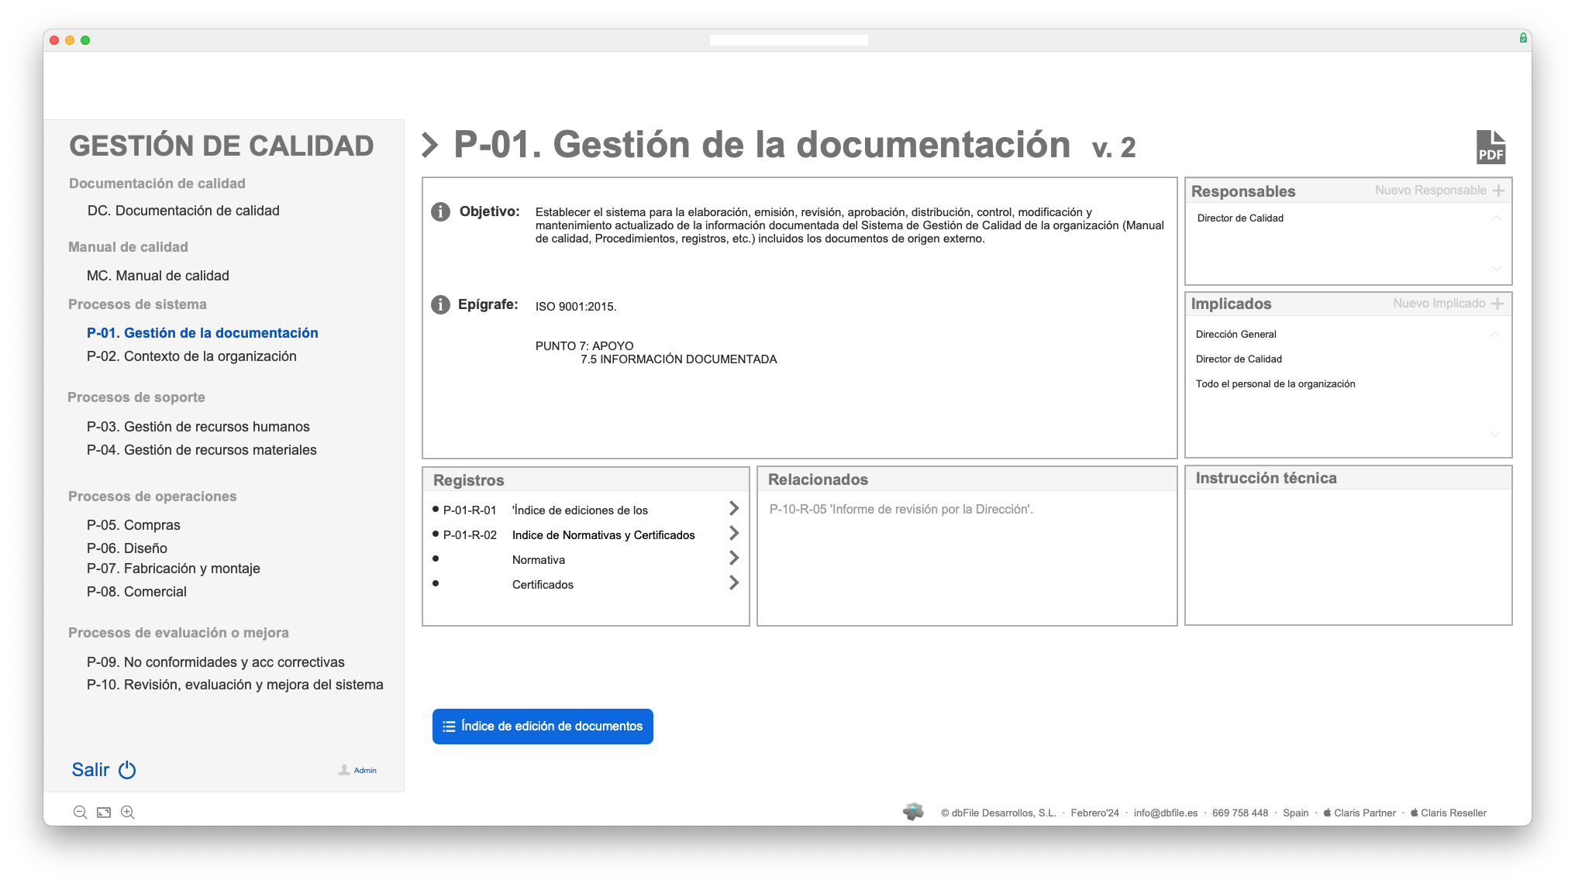The height and width of the screenshot is (883, 1575).
Task: Select P-05. Compras
Action: (133, 525)
